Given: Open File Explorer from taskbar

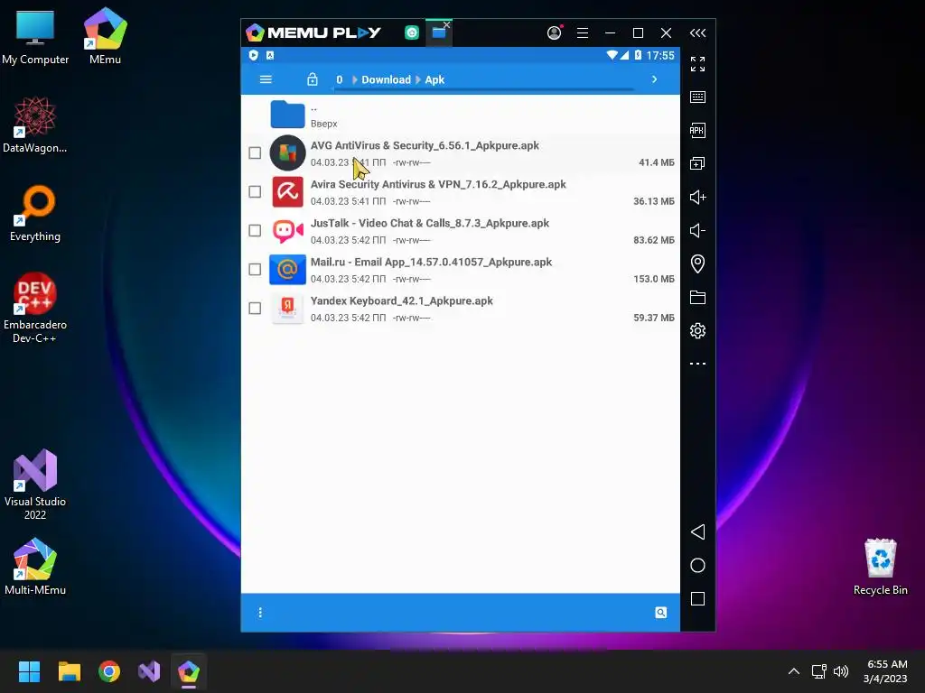Looking at the screenshot, I should tap(69, 671).
